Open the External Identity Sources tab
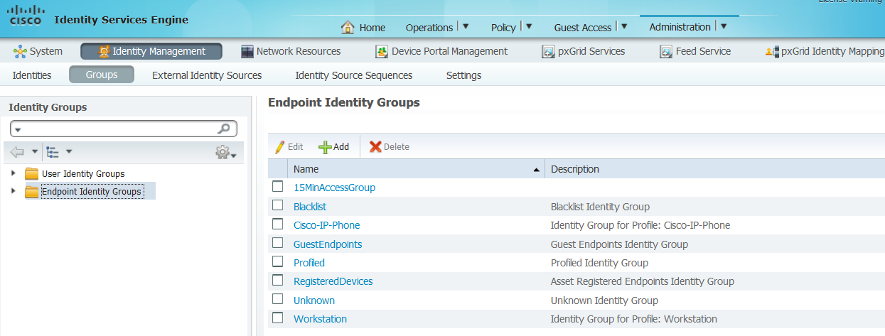 click(x=207, y=75)
